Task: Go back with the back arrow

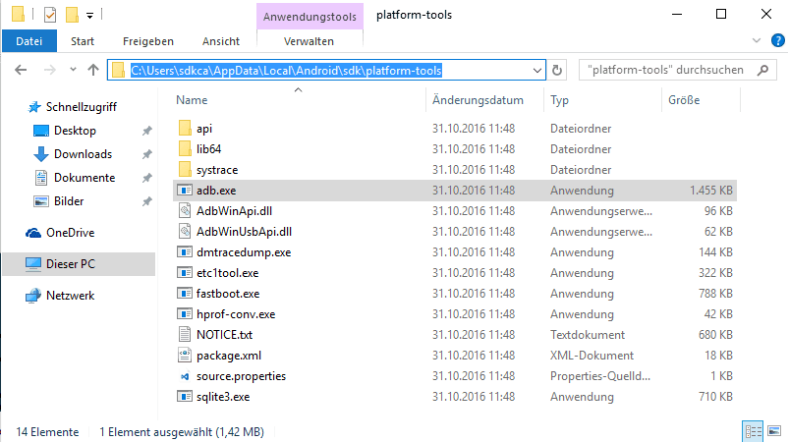Action: point(21,70)
